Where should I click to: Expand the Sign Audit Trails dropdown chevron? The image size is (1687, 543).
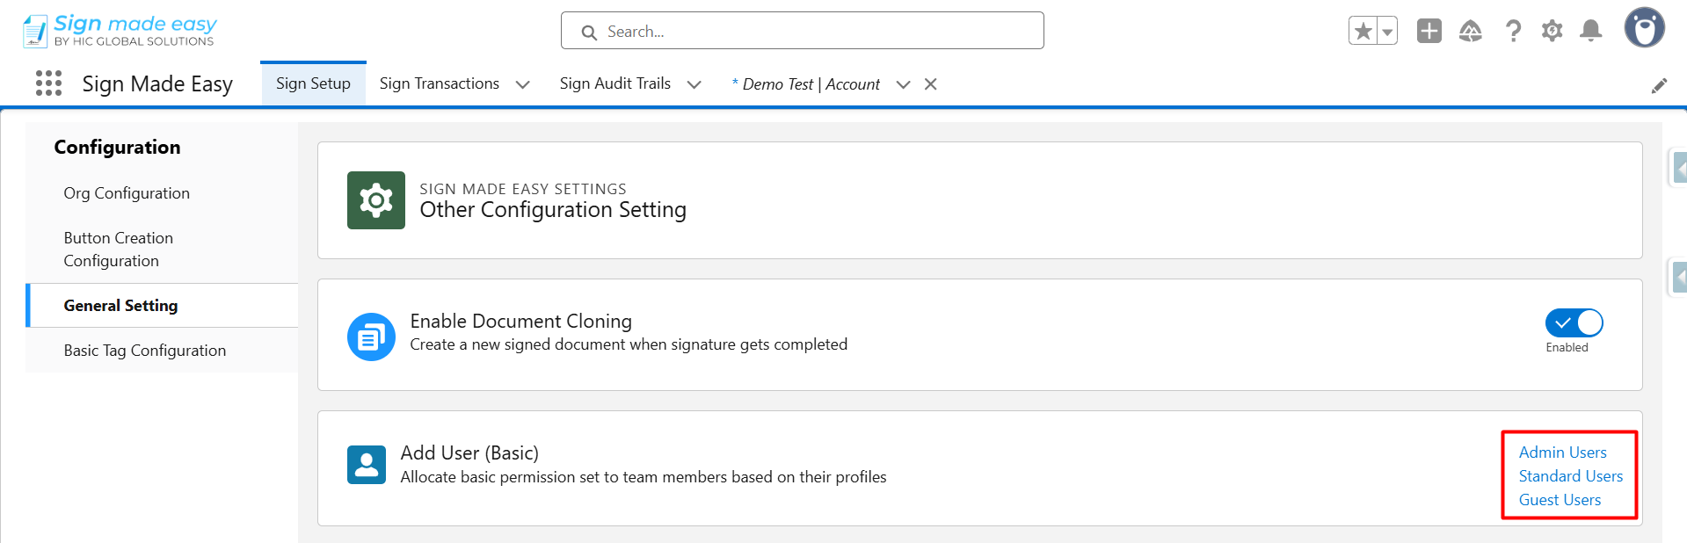pyautogui.click(x=694, y=84)
